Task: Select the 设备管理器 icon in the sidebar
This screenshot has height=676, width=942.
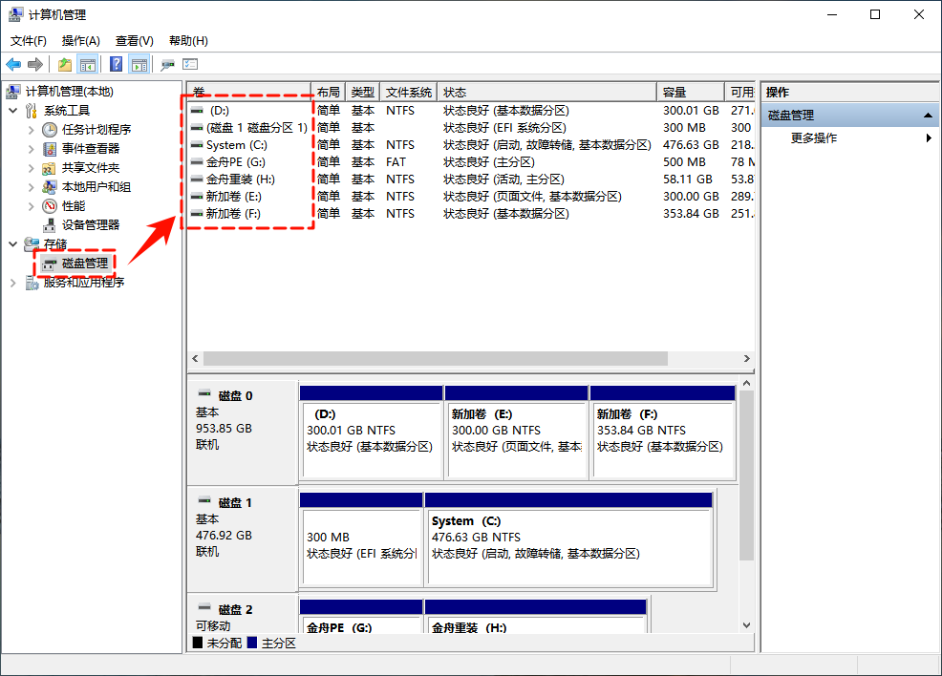Action: click(51, 224)
